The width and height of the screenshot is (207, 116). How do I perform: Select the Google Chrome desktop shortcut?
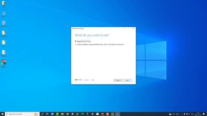tap(4, 64)
